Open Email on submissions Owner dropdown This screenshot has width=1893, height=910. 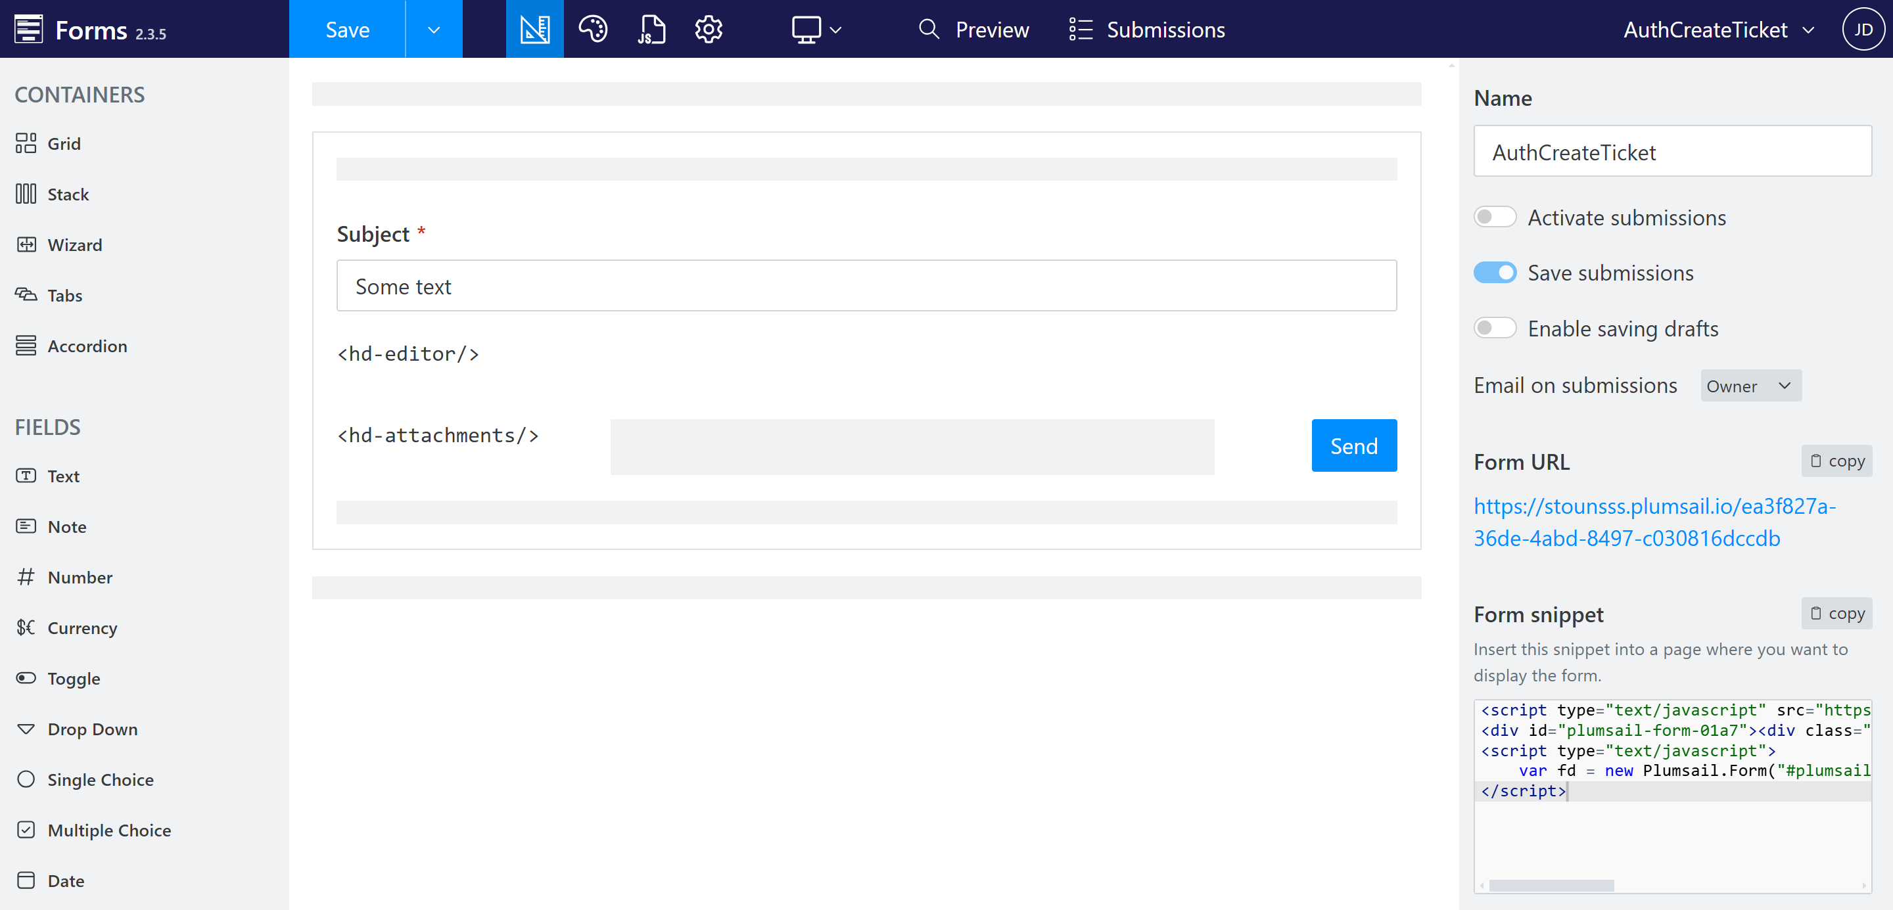(1750, 386)
